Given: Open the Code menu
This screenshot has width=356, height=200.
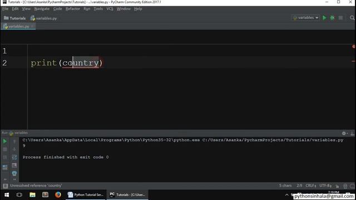Looking at the screenshot, I should [57, 9].
